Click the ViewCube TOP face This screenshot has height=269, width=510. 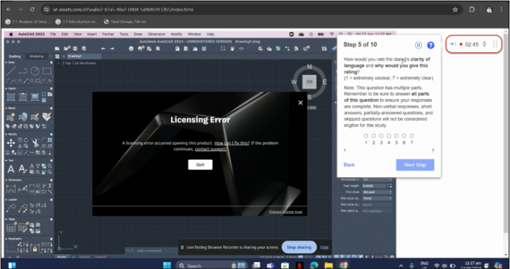tap(310, 82)
